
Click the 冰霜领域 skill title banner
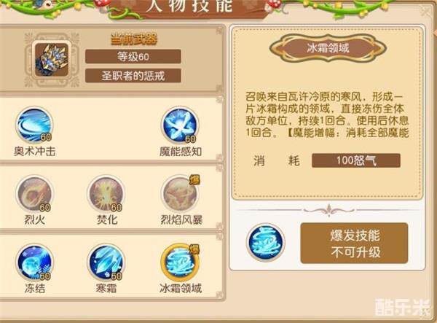point(328,48)
